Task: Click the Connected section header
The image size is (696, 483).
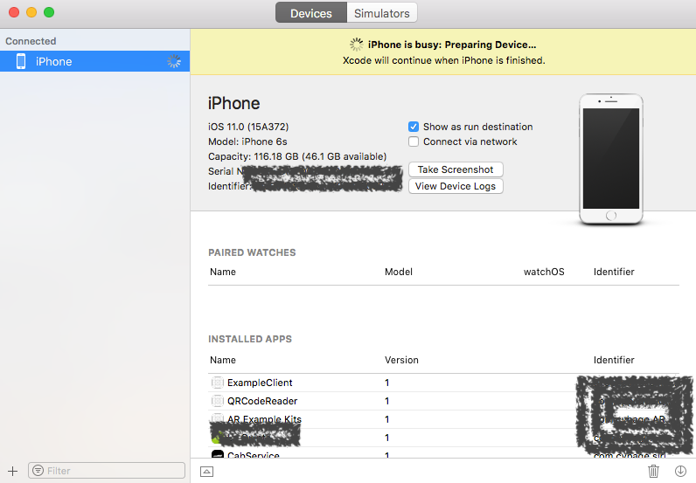Action: pyautogui.click(x=31, y=41)
